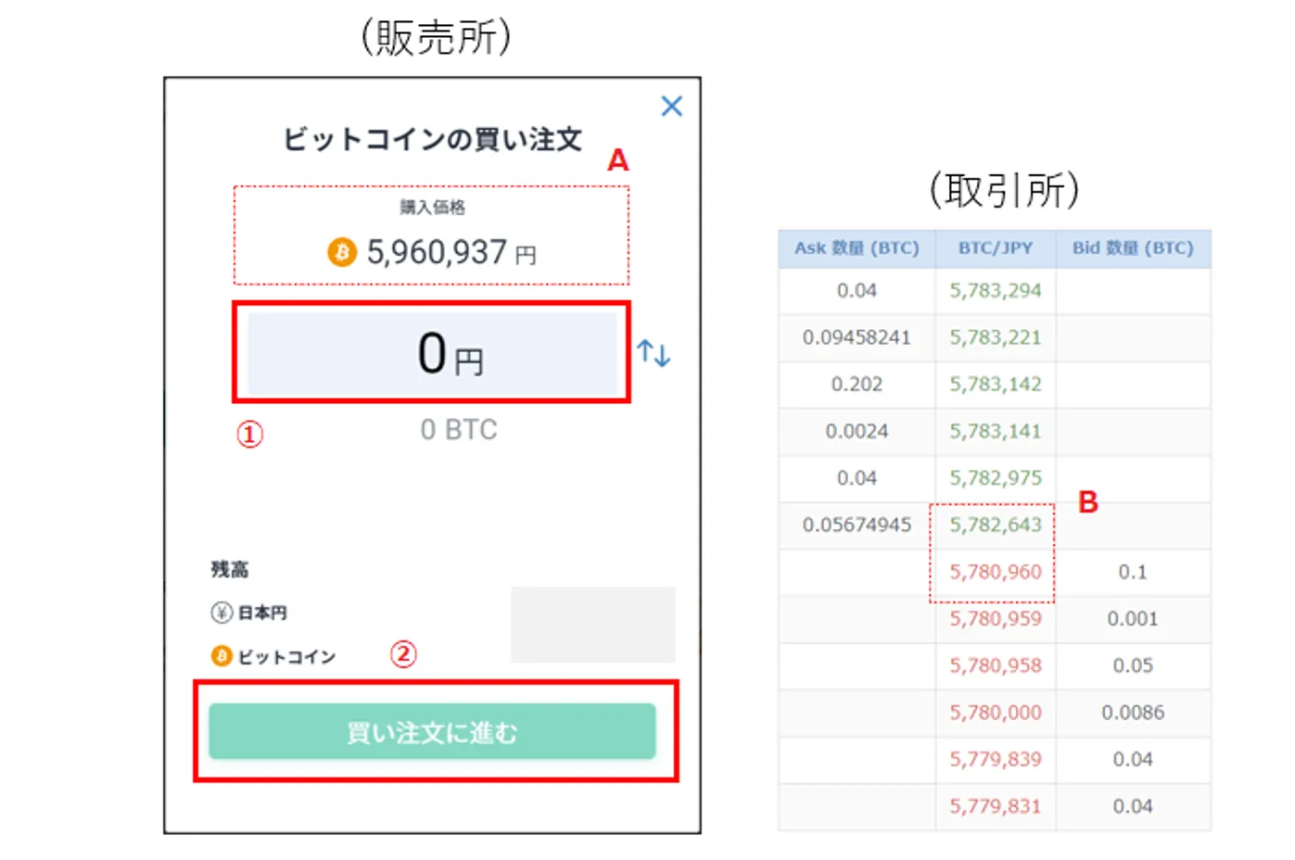Click bid quantity 0.04 in 5,779,831 row
The image size is (1295, 860).
(1133, 806)
